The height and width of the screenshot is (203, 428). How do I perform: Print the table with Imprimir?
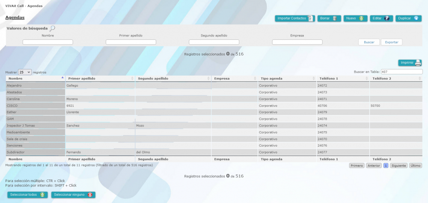click(x=410, y=63)
